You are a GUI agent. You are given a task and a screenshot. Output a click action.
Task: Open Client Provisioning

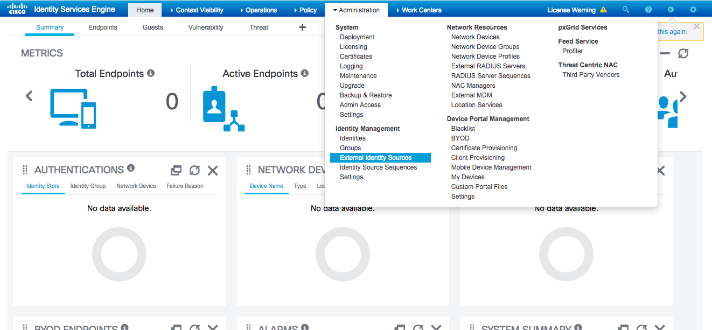point(478,158)
